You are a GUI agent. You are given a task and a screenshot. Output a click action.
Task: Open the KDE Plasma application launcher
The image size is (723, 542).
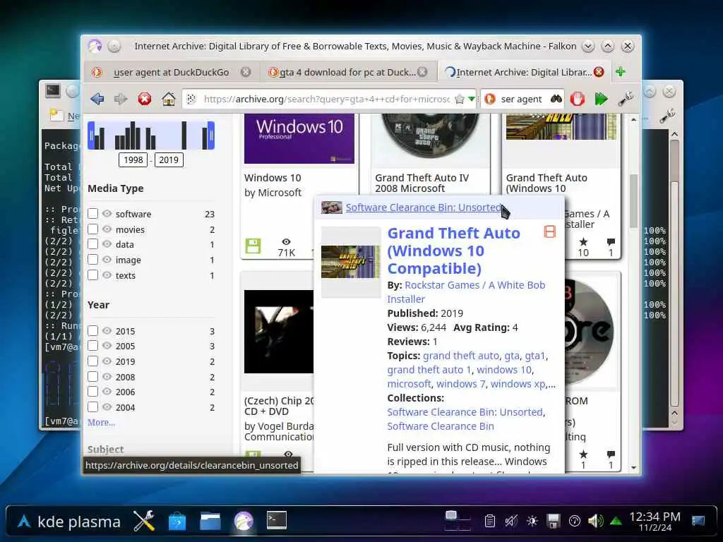click(69, 522)
